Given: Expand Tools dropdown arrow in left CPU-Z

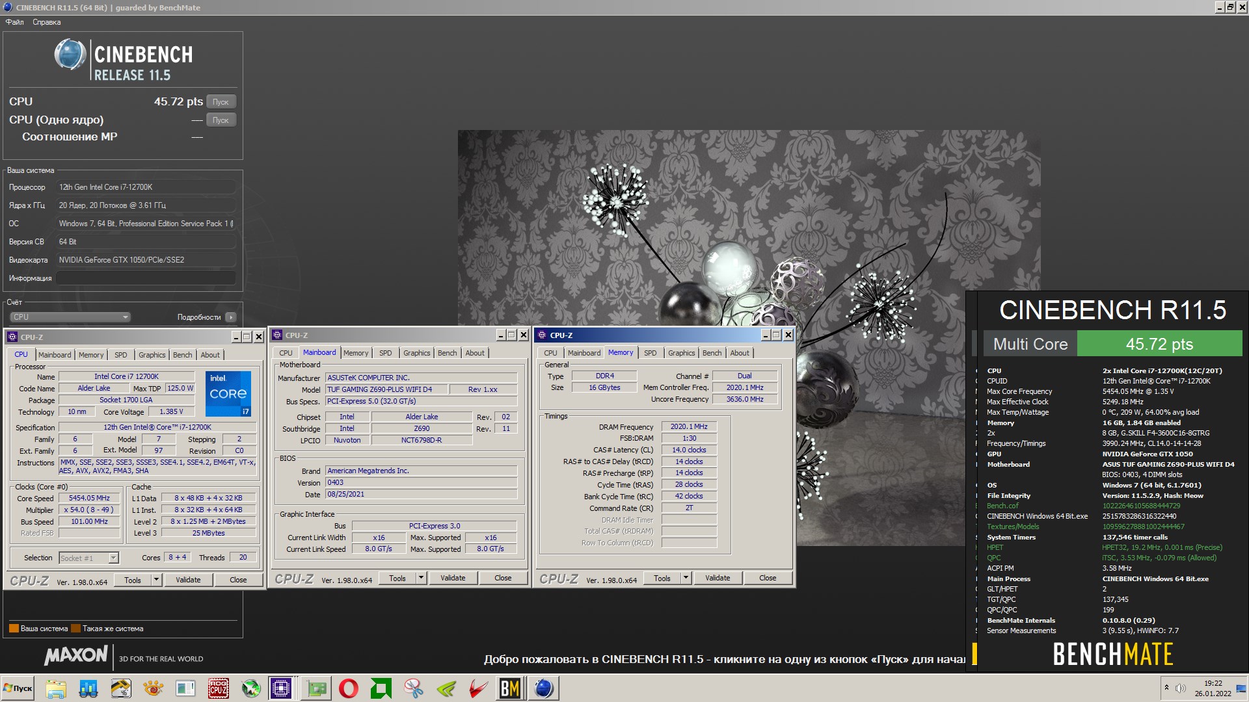Looking at the screenshot, I should coord(156,580).
